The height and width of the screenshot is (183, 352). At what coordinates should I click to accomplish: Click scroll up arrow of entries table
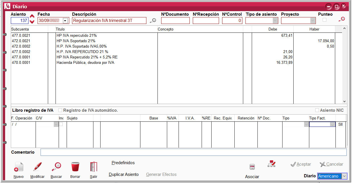(344, 29)
